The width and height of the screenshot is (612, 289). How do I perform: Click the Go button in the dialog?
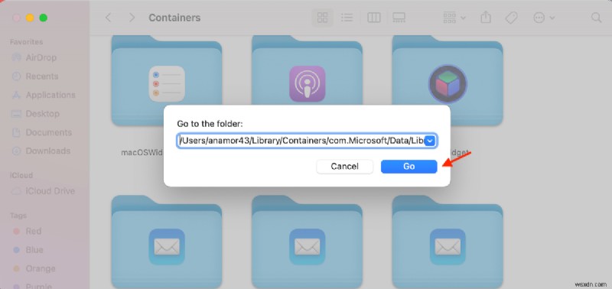pyautogui.click(x=409, y=167)
